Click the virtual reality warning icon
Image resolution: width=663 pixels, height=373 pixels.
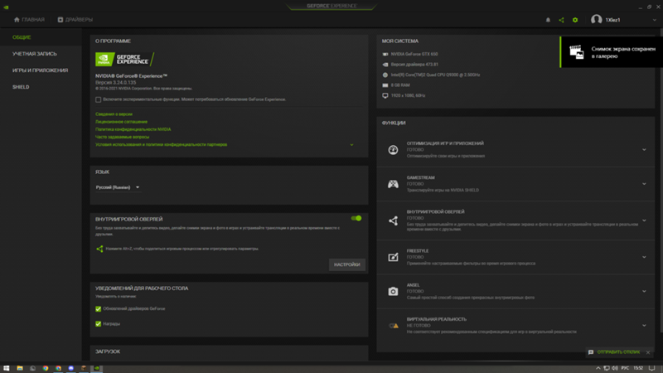click(394, 326)
